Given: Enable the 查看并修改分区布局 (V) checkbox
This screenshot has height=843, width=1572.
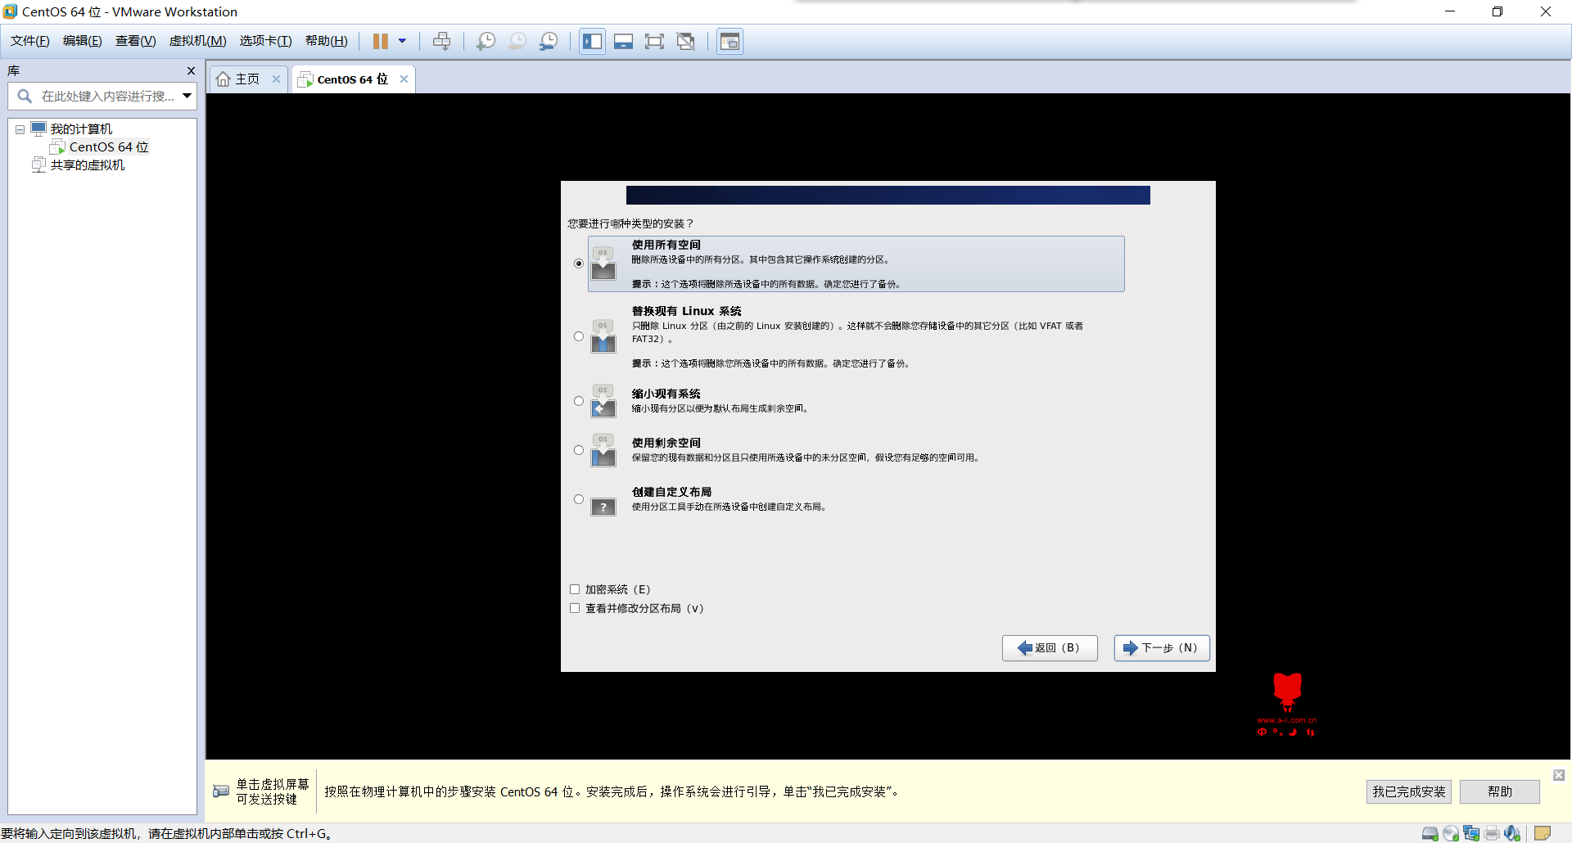Looking at the screenshot, I should point(575,608).
